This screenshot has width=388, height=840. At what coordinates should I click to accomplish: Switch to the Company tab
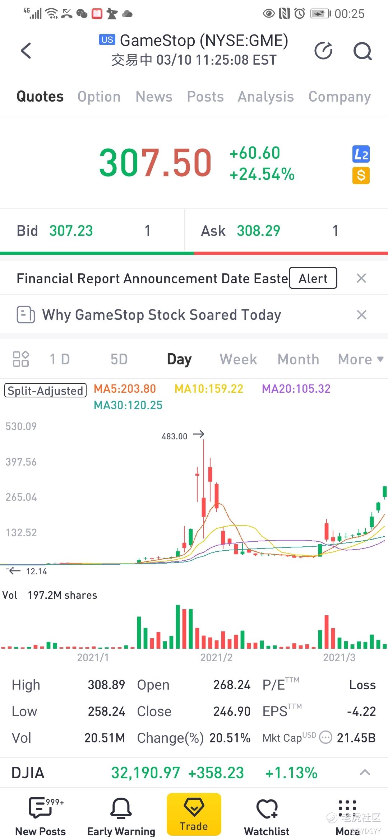pyautogui.click(x=339, y=97)
